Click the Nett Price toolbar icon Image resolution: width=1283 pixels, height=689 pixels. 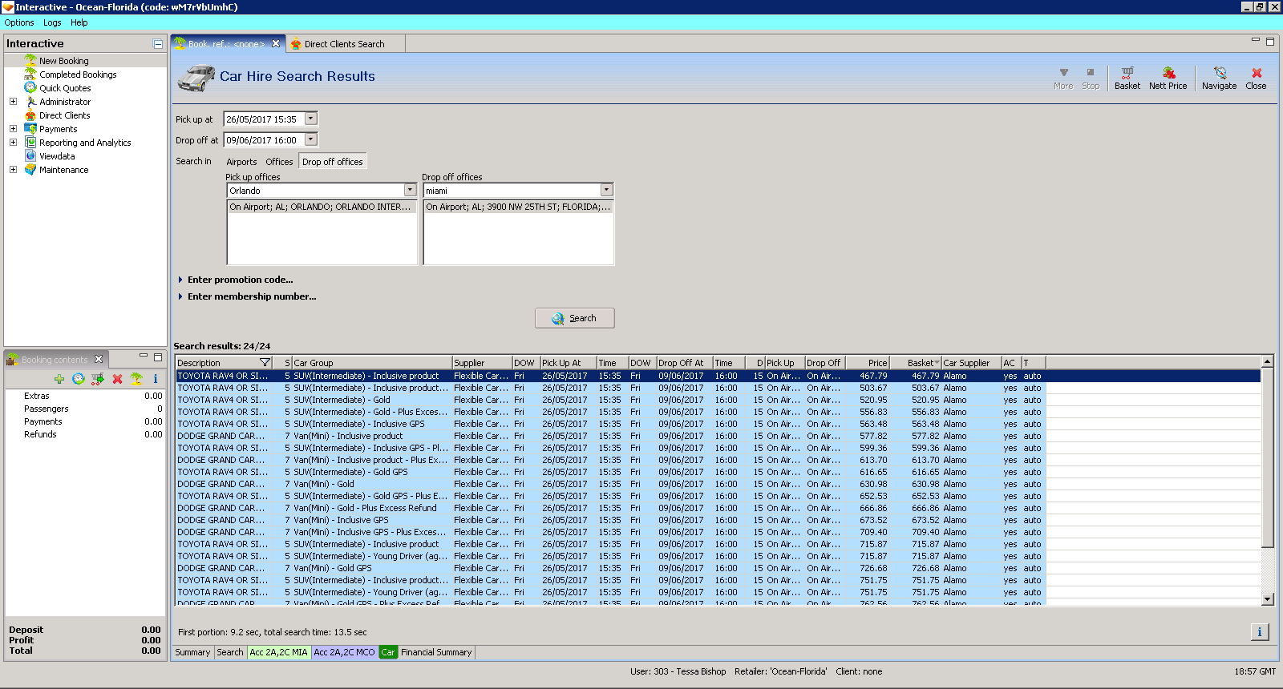(x=1168, y=78)
